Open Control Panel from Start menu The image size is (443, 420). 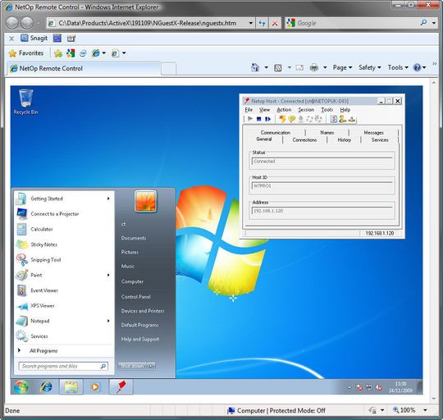[136, 297]
